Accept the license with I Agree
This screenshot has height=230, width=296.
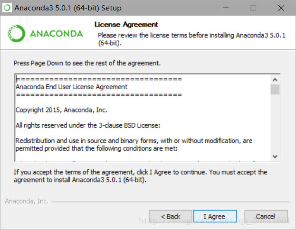(x=215, y=216)
